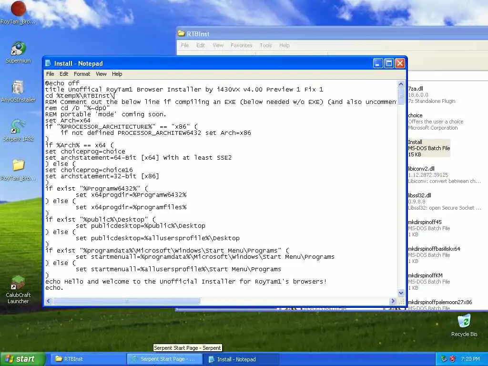Switch to Serpent Start Page taskbar button
The image size is (488, 366).
(165, 359)
